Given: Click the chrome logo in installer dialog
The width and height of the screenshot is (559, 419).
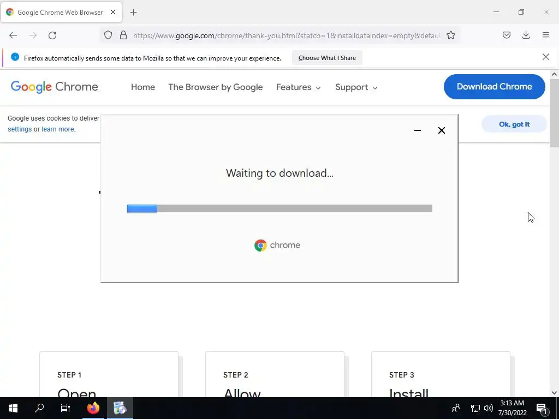Looking at the screenshot, I should [x=277, y=245].
